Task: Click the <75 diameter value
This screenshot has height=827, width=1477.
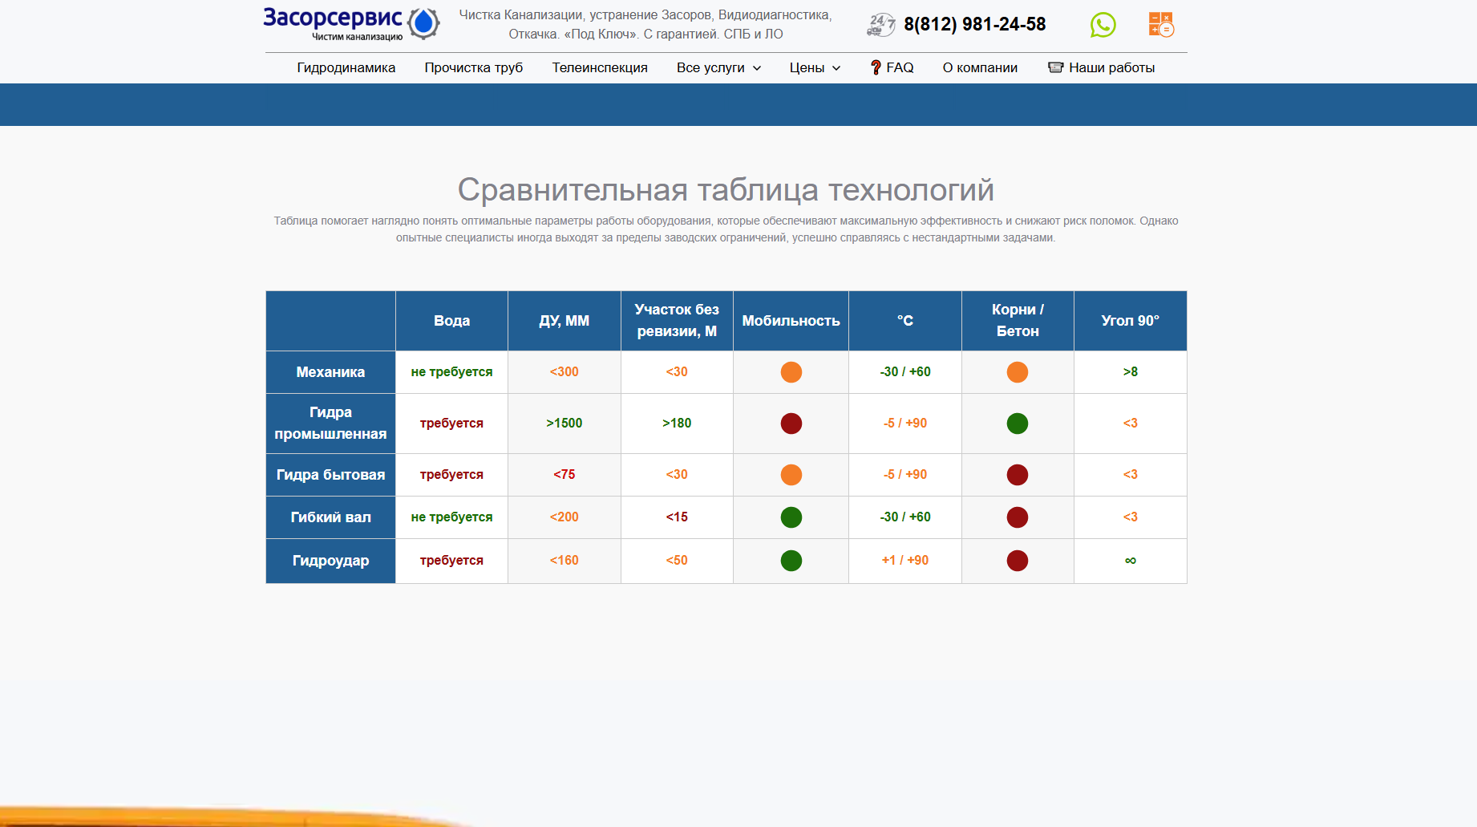Action: [564, 475]
